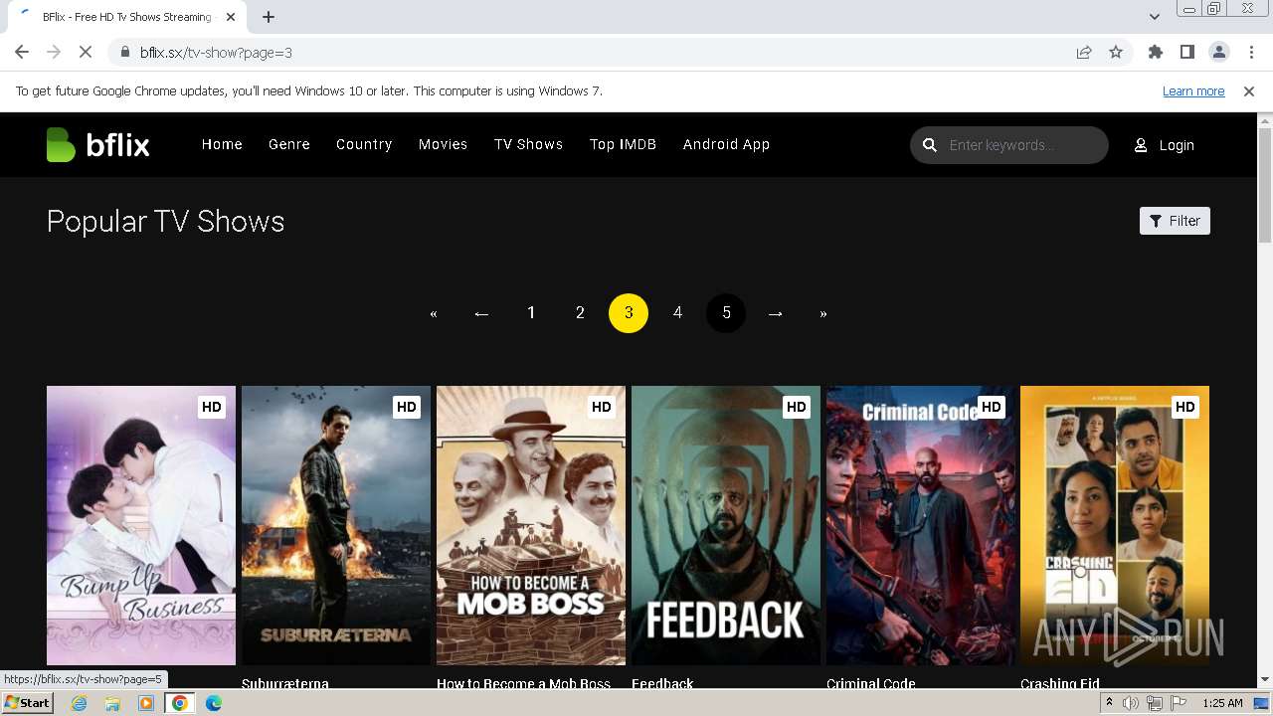Open the Criminal Code poster
Viewport: 1273px width, 716px height.
point(921,525)
